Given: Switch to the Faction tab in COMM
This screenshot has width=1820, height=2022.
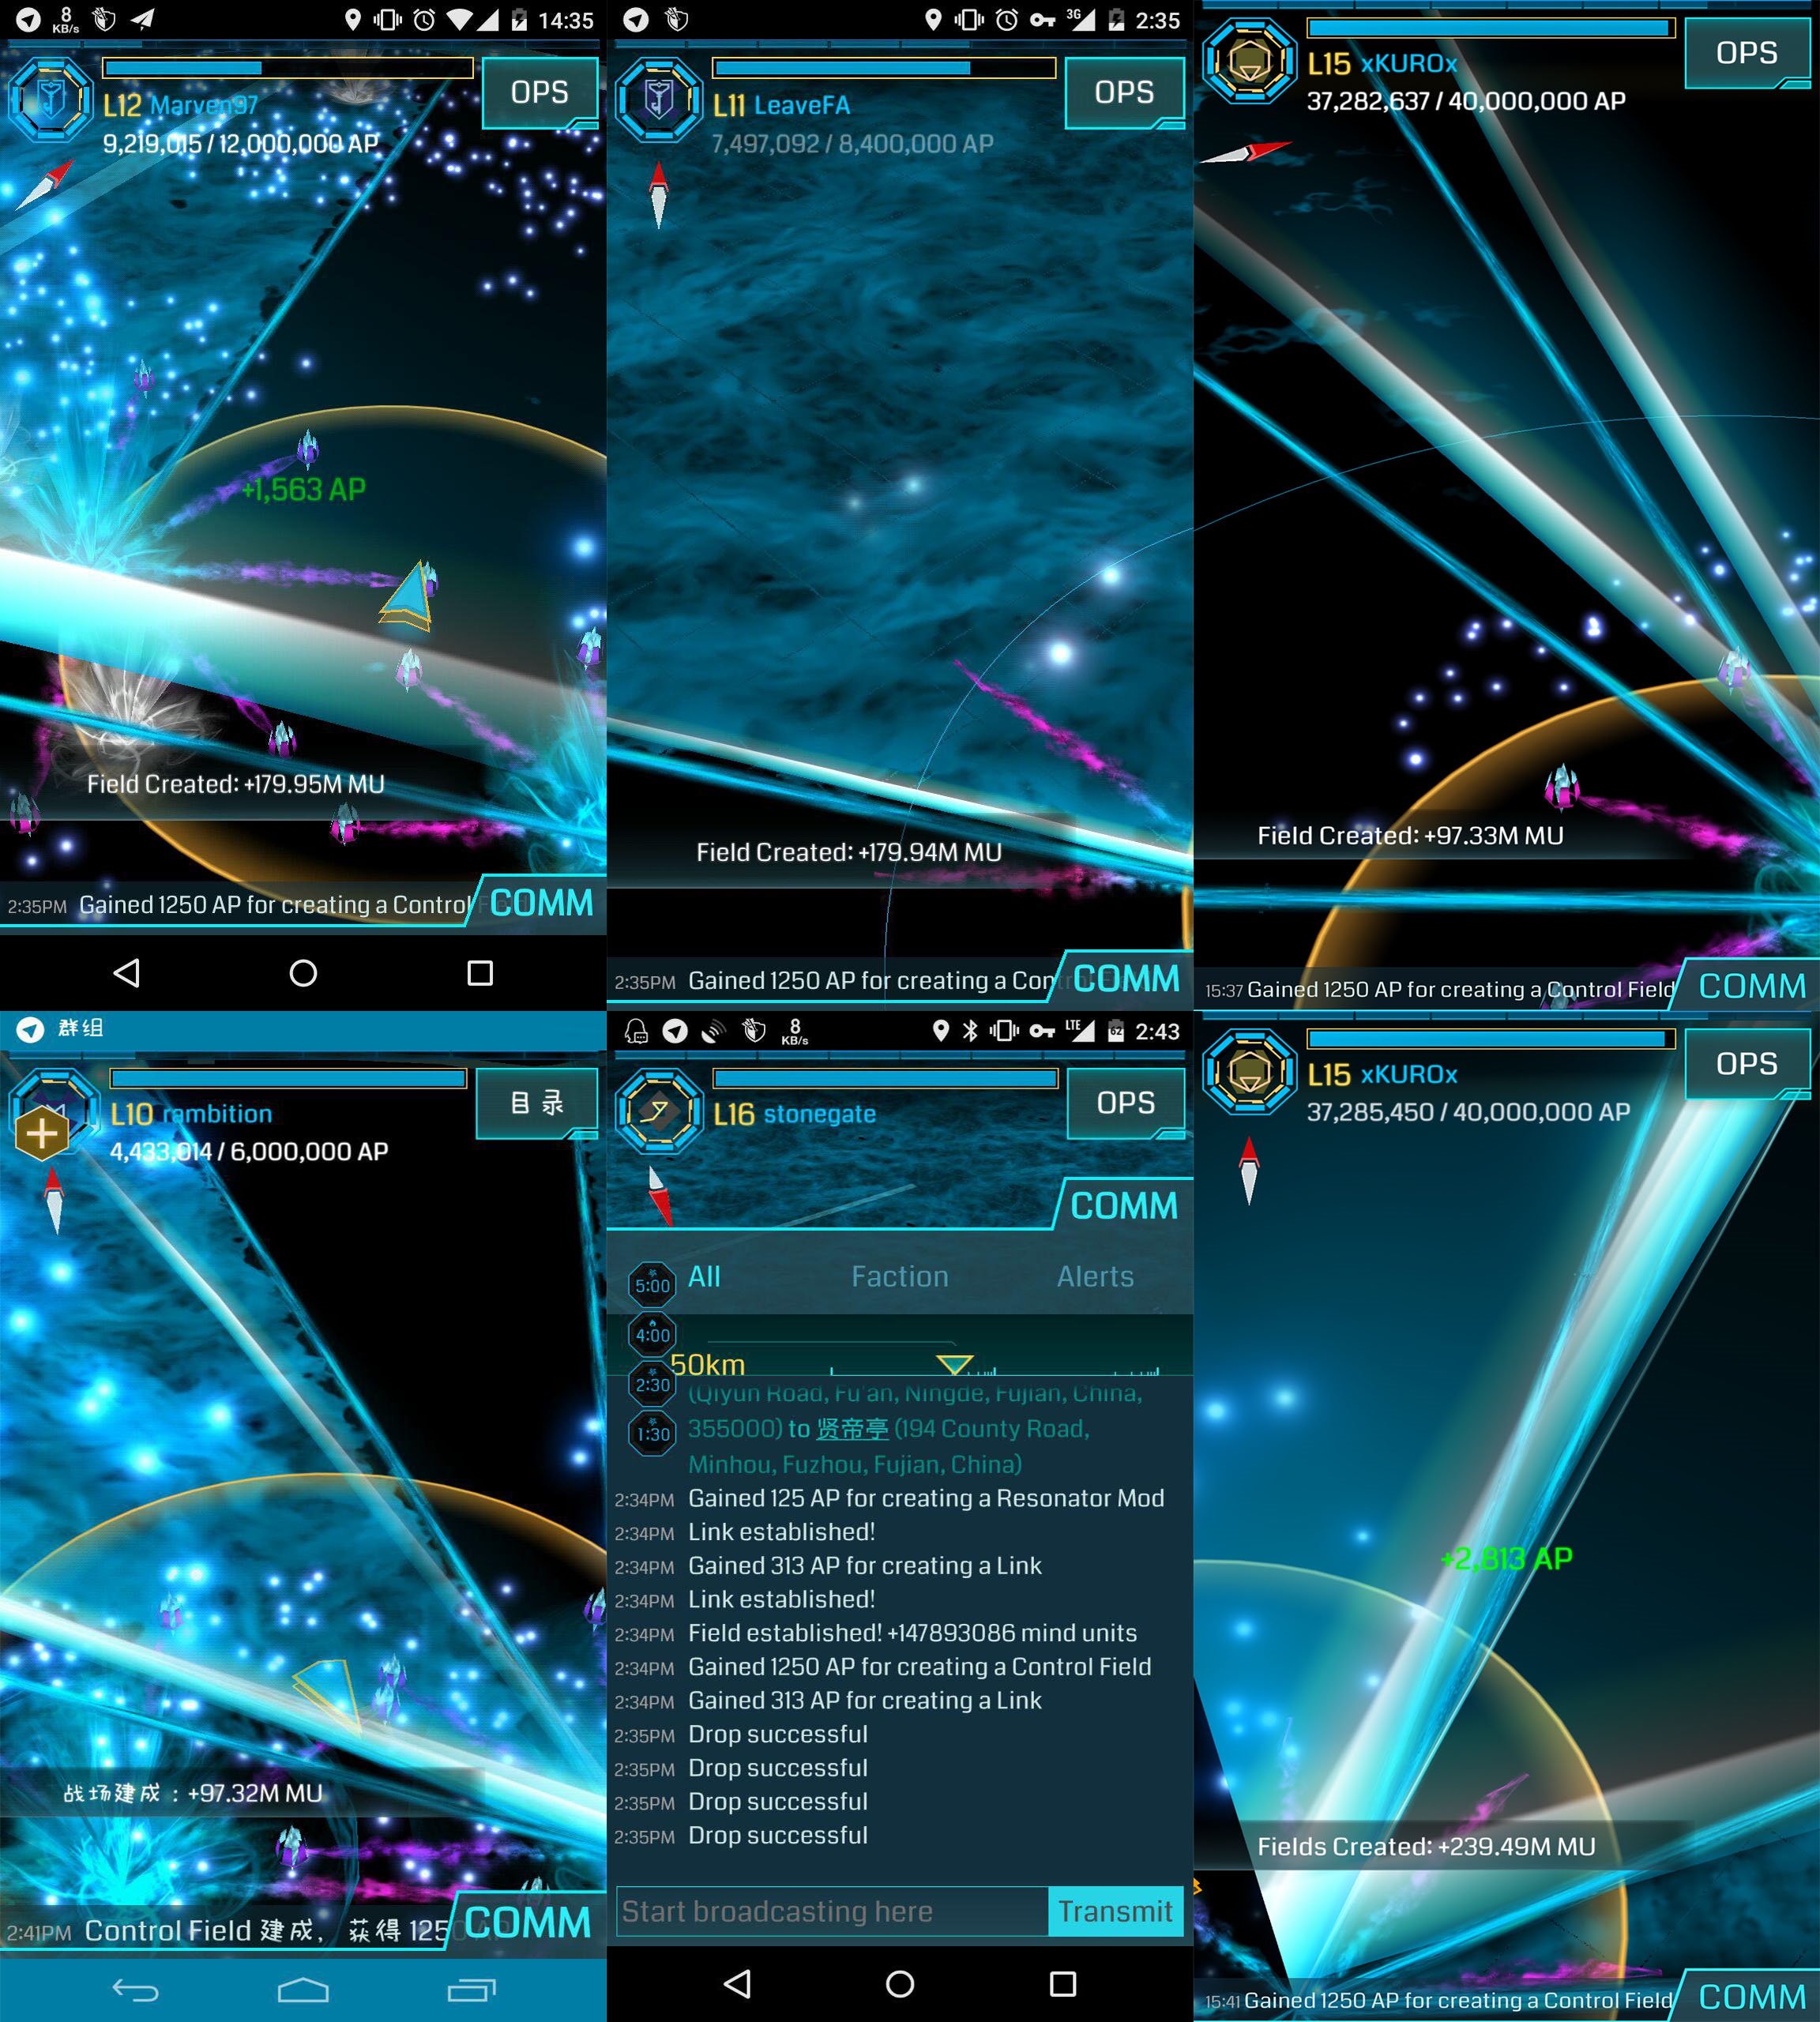Looking at the screenshot, I should click(x=900, y=1276).
